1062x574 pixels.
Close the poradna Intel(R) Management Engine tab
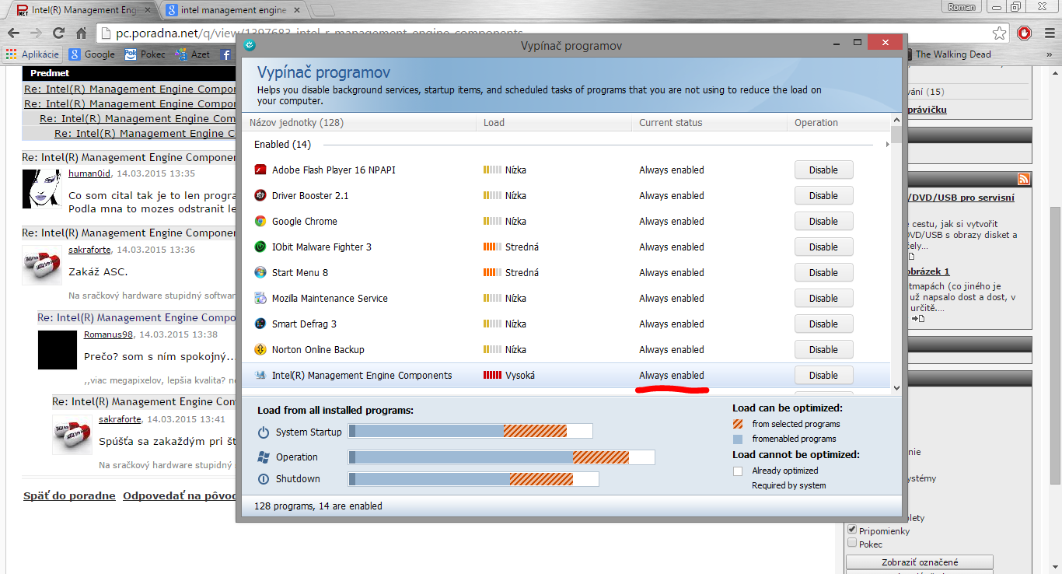pos(148,11)
